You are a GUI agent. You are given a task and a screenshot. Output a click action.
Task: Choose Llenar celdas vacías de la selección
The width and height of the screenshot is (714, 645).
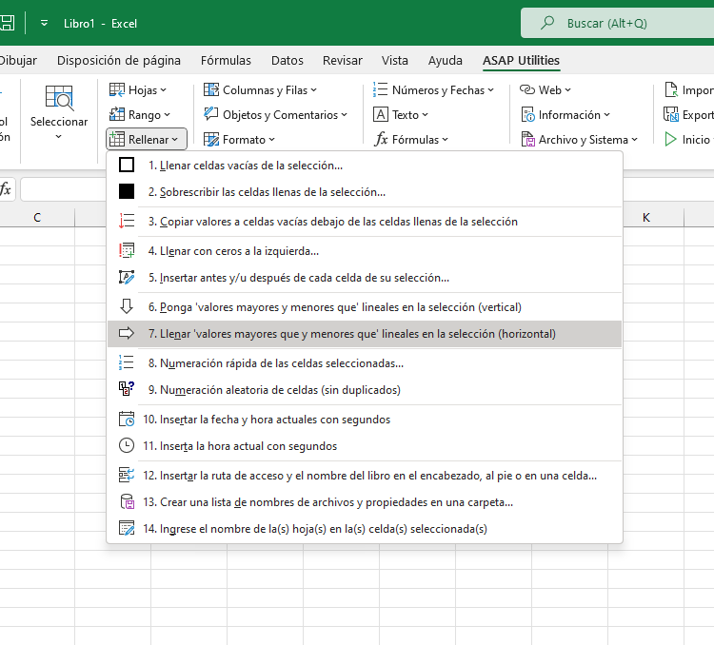365,165
